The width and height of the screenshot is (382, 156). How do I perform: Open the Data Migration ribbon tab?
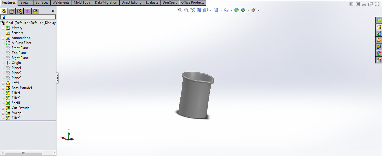(x=106, y=3)
